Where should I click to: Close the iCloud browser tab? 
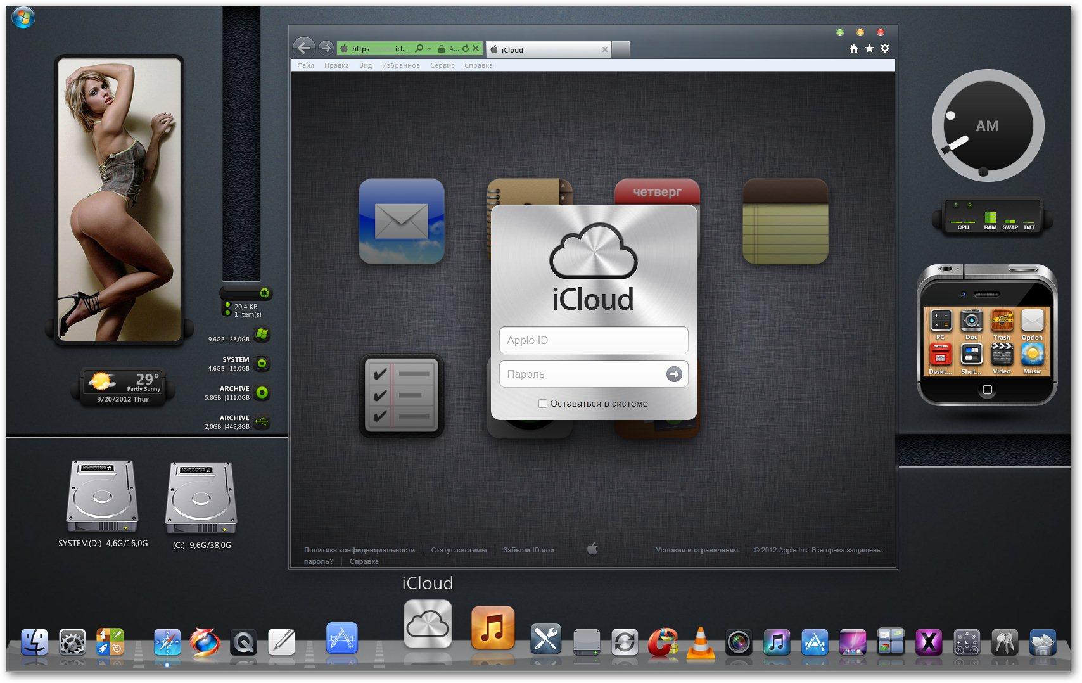pos(604,49)
